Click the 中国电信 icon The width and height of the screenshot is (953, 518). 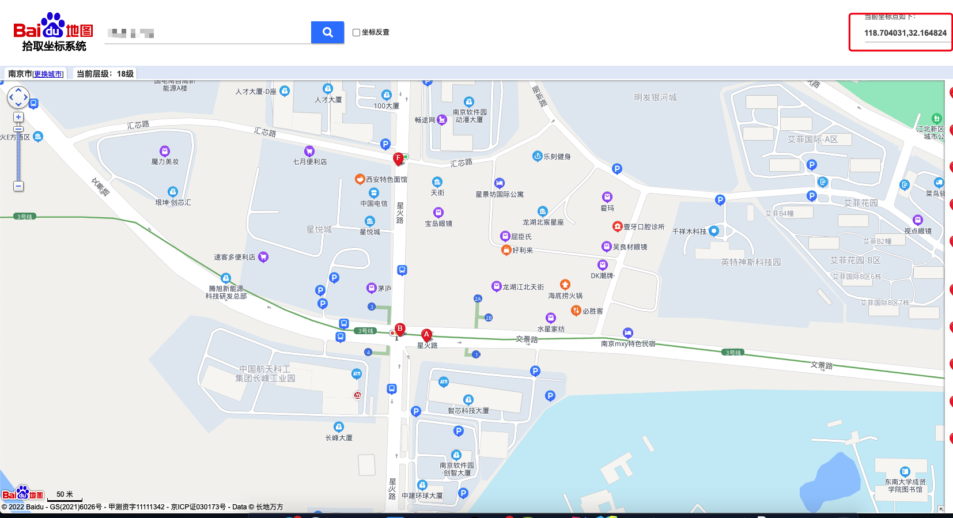[x=374, y=193]
